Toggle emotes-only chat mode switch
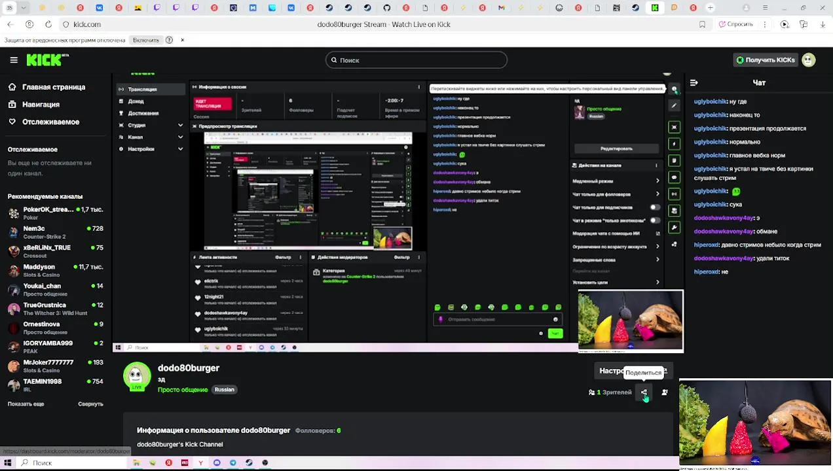This screenshot has width=833, height=471. (655, 220)
